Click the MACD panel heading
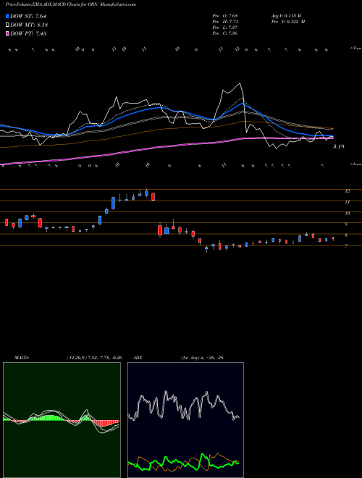The width and height of the screenshot is (362, 478). (x=22, y=358)
